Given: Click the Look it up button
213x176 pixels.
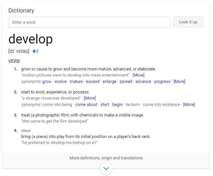Looking at the screenshot, I should [188, 22].
